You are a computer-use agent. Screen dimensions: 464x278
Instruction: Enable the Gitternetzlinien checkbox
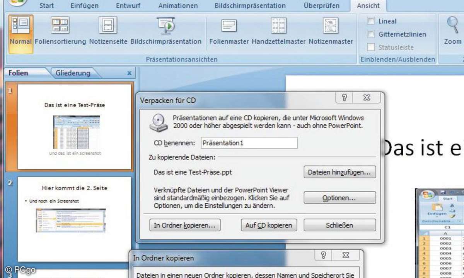point(371,34)
